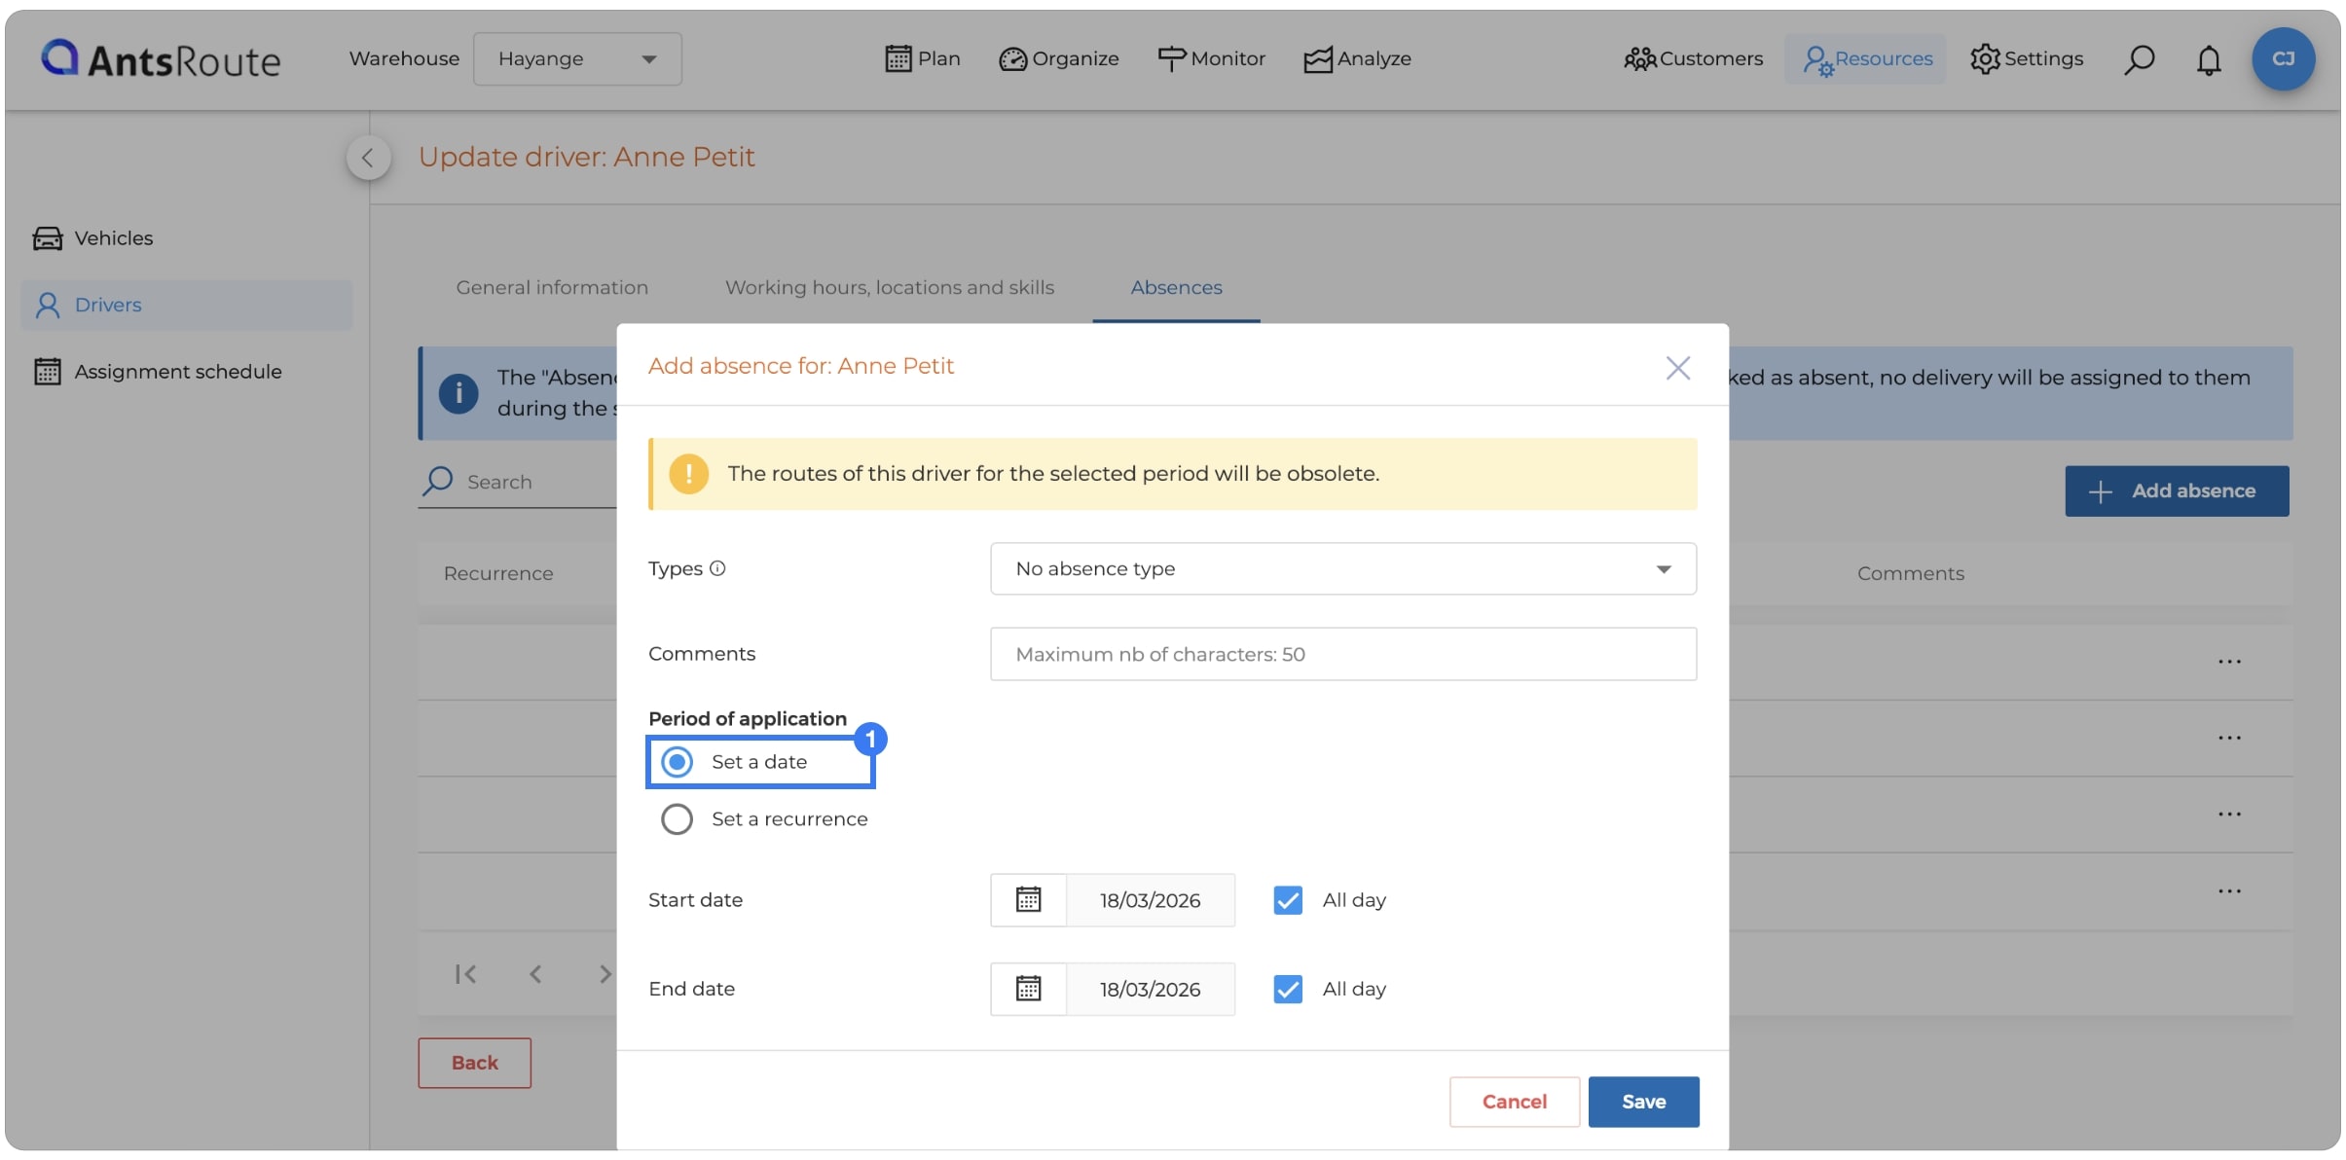Screen dimensions: 2346x1160
Task: Go to first page of absences
Action: pos(465,974)
